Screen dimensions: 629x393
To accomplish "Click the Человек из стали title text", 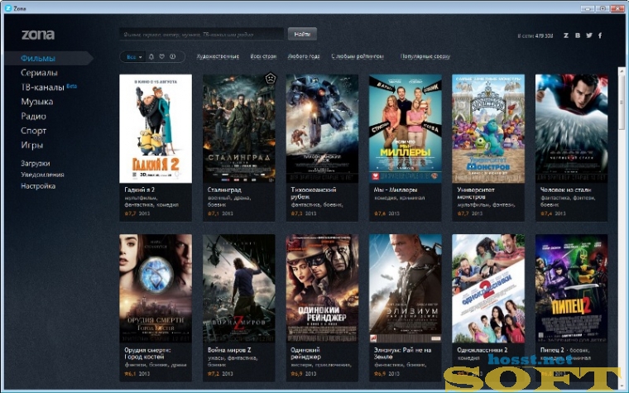I will pos(565,189).
